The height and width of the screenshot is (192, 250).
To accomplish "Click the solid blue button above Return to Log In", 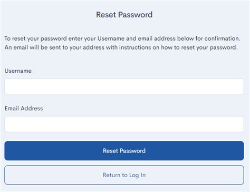I will pyautogui.click(x=124, y=151).
